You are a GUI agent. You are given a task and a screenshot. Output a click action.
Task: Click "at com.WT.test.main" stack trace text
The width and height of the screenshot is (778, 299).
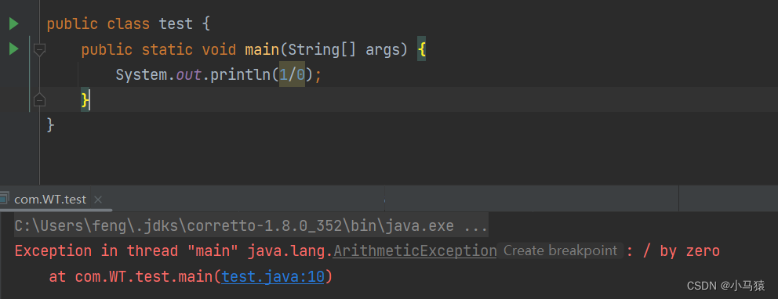pos(132,277)
